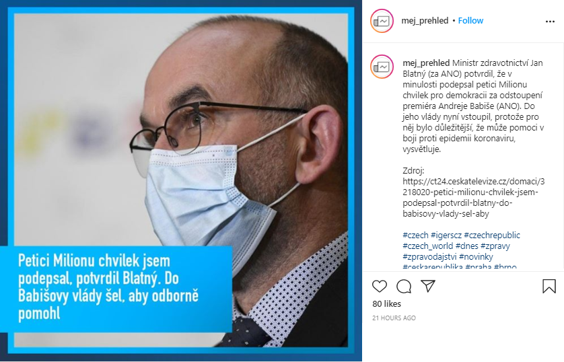Open mej_prehled profile from header username
The width and height of the screenshot is (564, 362).
pos(425,20)
